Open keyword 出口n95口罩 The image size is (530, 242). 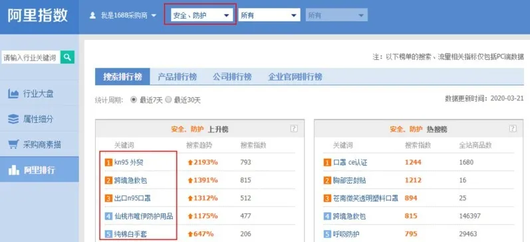(132, 198)
